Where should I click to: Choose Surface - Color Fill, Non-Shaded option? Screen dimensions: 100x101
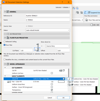(x=84, y=82)
